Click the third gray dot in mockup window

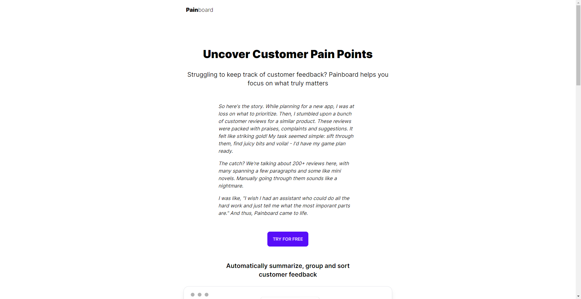point(207,295)
